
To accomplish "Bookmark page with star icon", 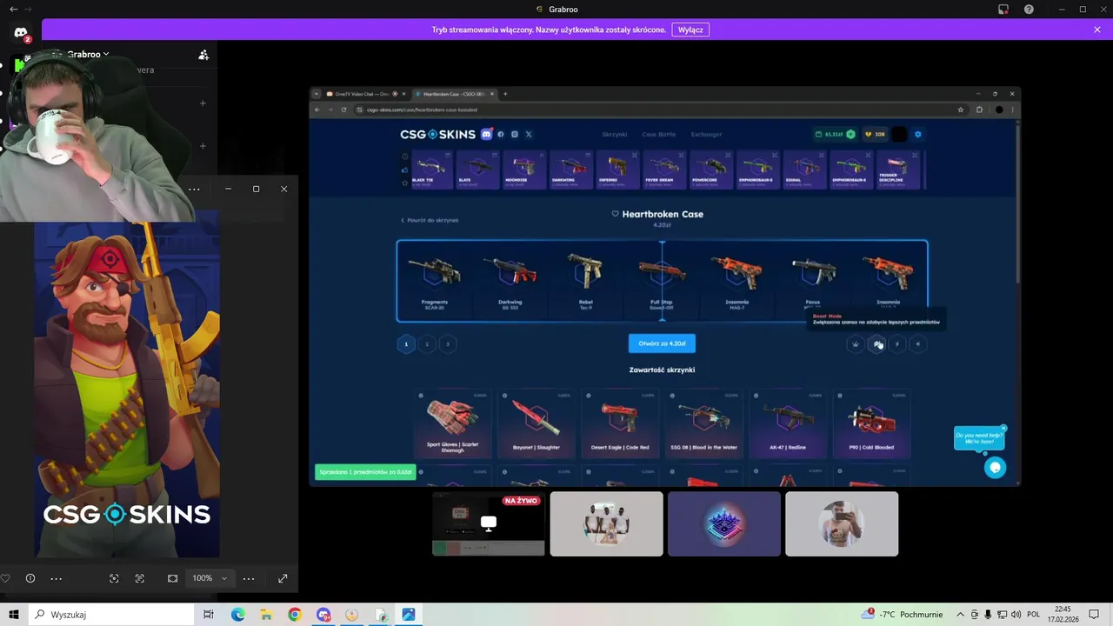I will click(x=960, y=110).
